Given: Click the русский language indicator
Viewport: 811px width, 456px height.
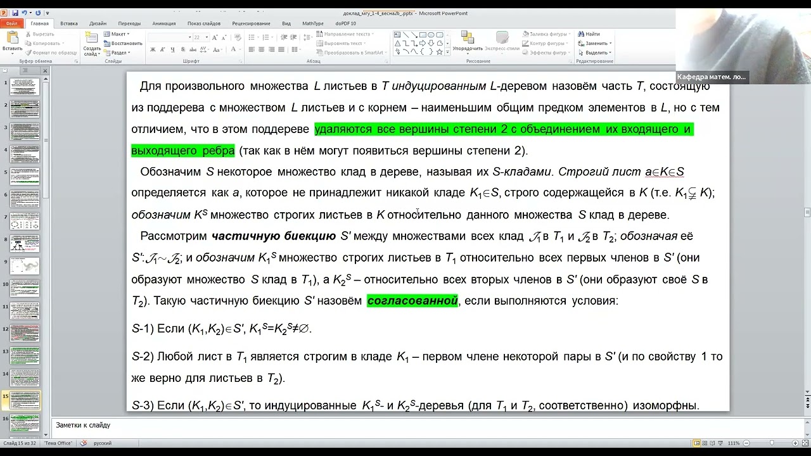Looking at the screenshot, I should (x=103, y=443).
